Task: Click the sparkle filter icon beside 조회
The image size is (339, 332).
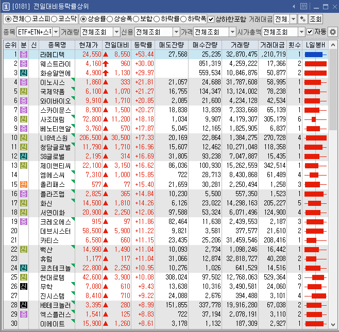Action: [x=303, y=19]
